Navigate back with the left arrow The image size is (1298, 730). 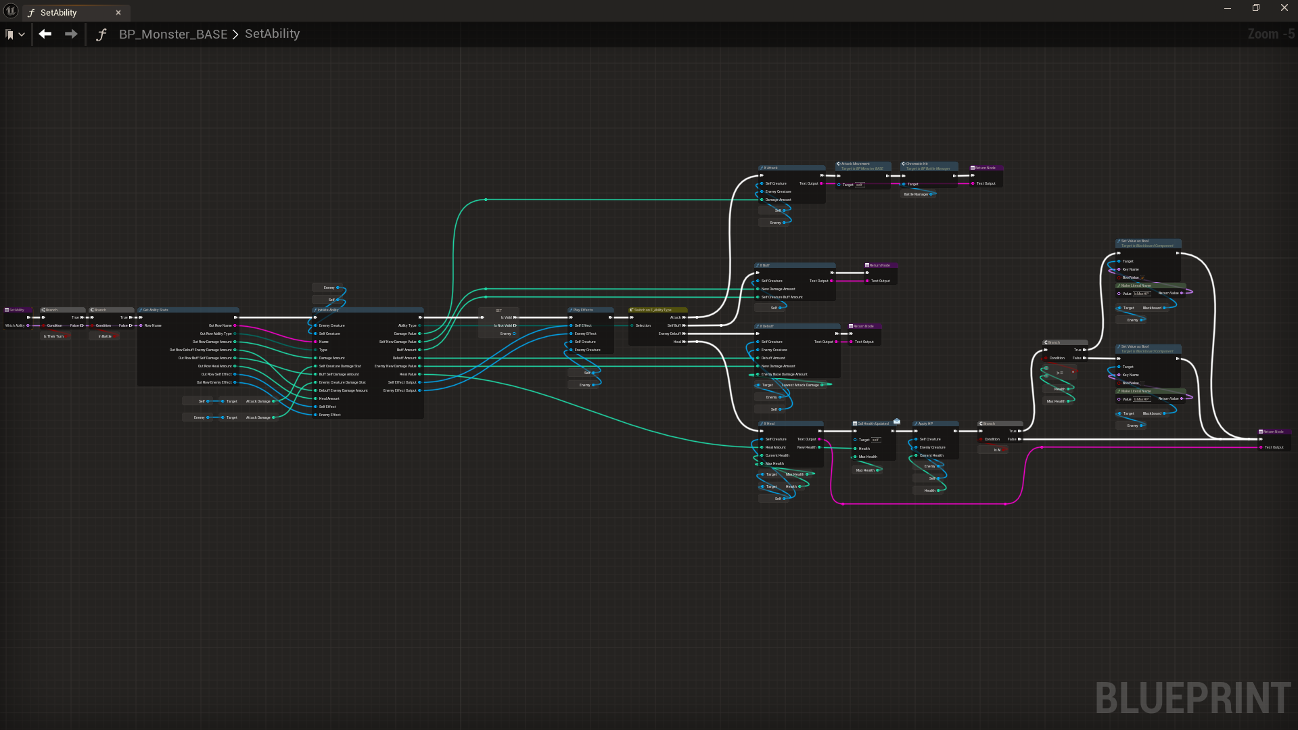pos(45,34)
